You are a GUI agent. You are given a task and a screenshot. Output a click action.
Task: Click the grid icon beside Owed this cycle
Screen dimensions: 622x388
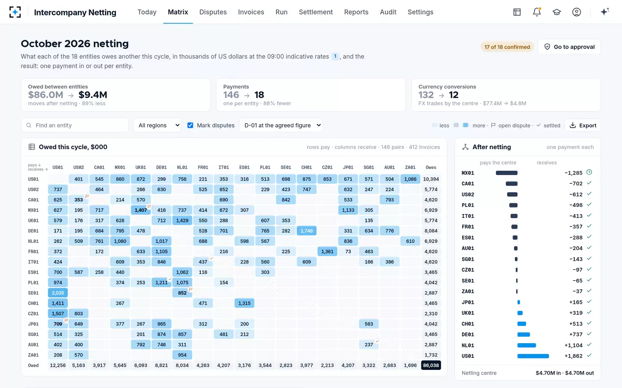[32, 147]
